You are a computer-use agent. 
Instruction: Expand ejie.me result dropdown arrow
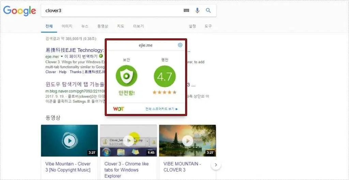(62, 56)
